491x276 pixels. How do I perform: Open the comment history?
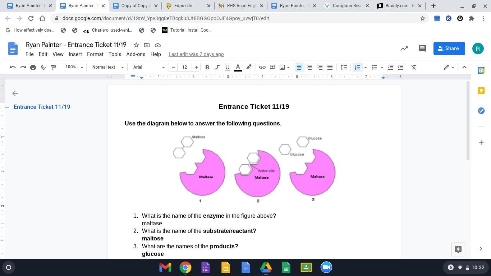pyautogui.click(x=422, y=49)
